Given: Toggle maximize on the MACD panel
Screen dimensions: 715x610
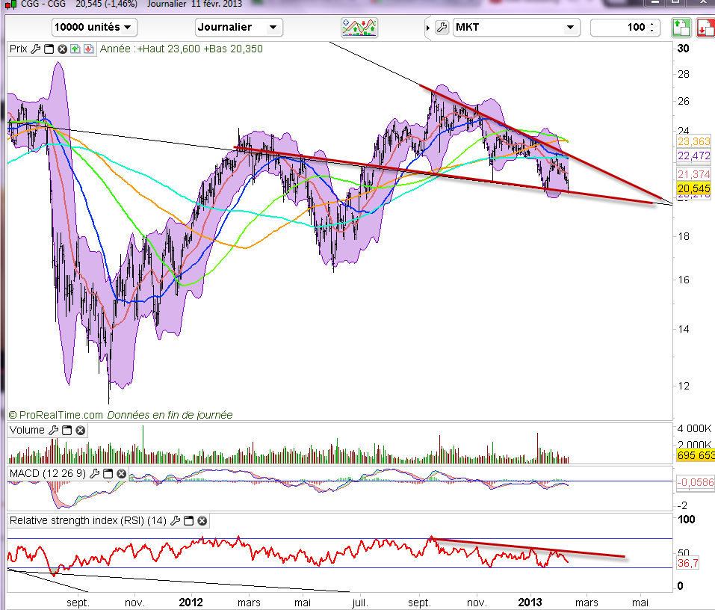Looking at the screenshot, I should coord(108,474).
